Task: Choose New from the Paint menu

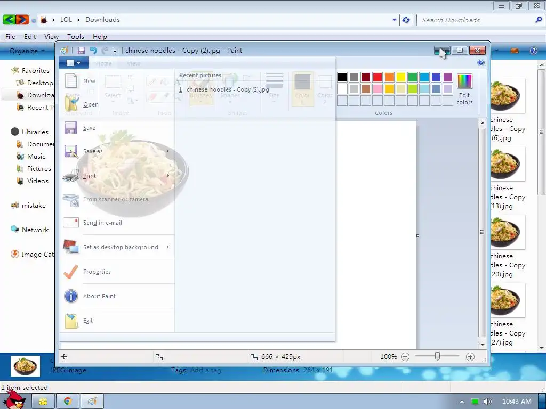Action: pos(117,81)
